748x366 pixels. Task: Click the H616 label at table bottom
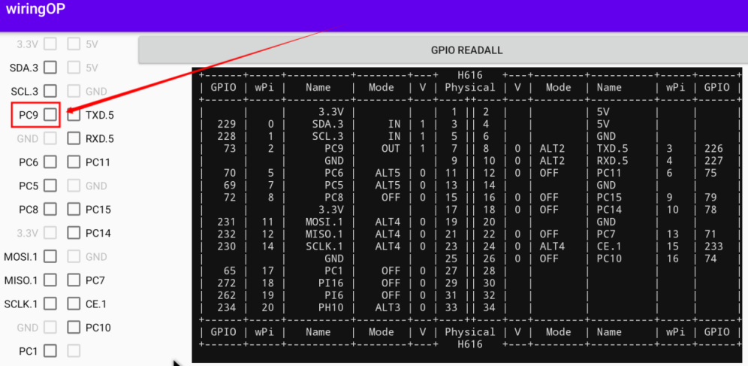470,344
